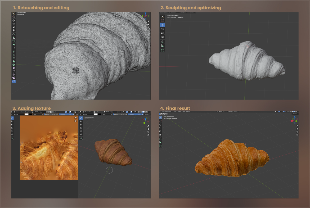The width and height of the screenshot is (310, 208).
Task: Click the pan hand icon in final result viewport
Action: pyautogui.click(x=297, y=128)
